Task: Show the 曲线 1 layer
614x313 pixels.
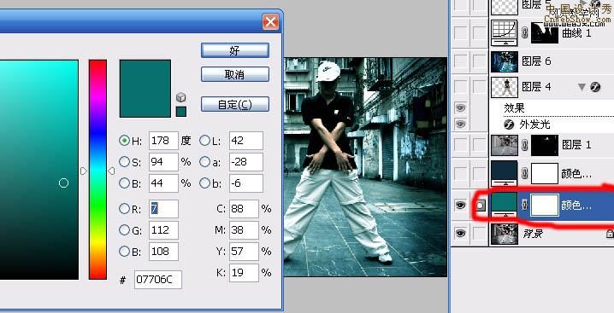Action: click(x=460, y=32)
